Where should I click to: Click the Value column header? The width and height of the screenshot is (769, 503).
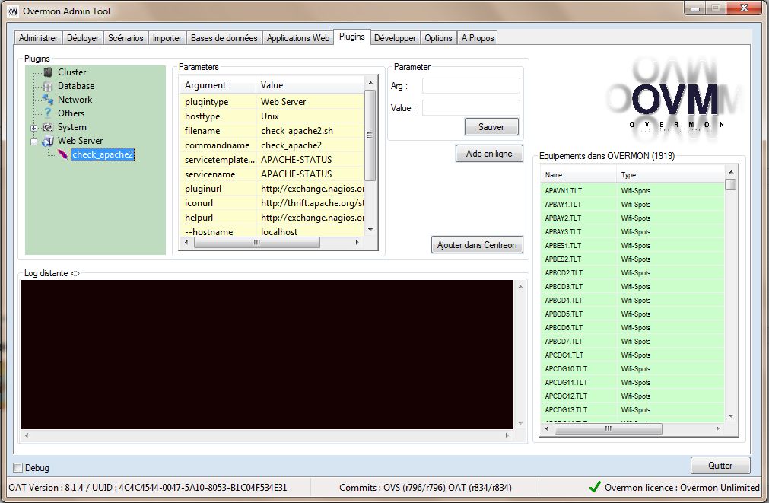coord(310,85)
